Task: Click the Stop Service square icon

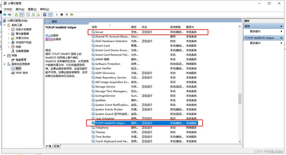Action: click(x=62, y=15)
